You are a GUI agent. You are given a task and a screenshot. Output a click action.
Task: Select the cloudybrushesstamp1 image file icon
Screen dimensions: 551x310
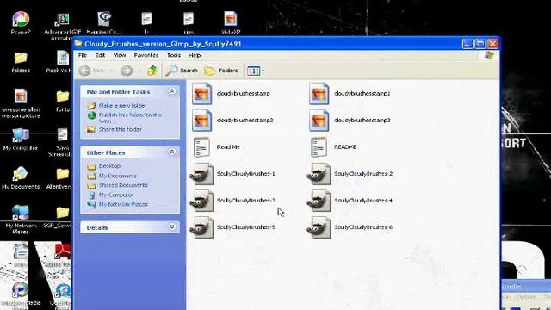[x=319, y=94]
